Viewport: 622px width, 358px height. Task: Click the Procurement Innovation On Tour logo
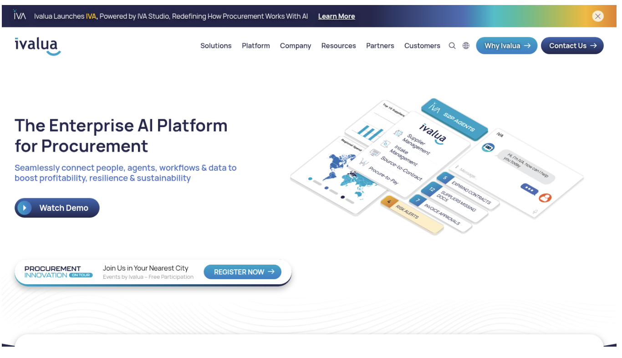tap(58, 272)
